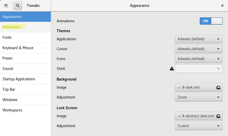Close the Tweaks window with X
Screen dimensions: 228x136
point(222,6)
